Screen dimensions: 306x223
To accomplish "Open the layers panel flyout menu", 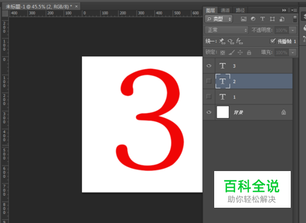I will (x=294, y=10).
